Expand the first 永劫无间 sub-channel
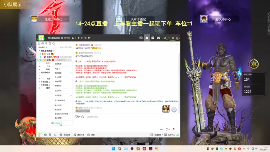270x152 pixels. [x=39, y=82]
